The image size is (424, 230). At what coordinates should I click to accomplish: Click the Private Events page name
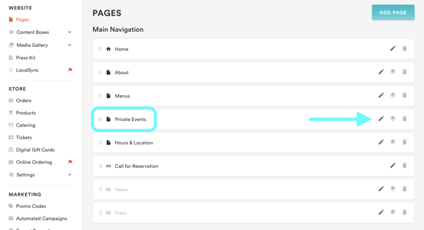[130, 119]
